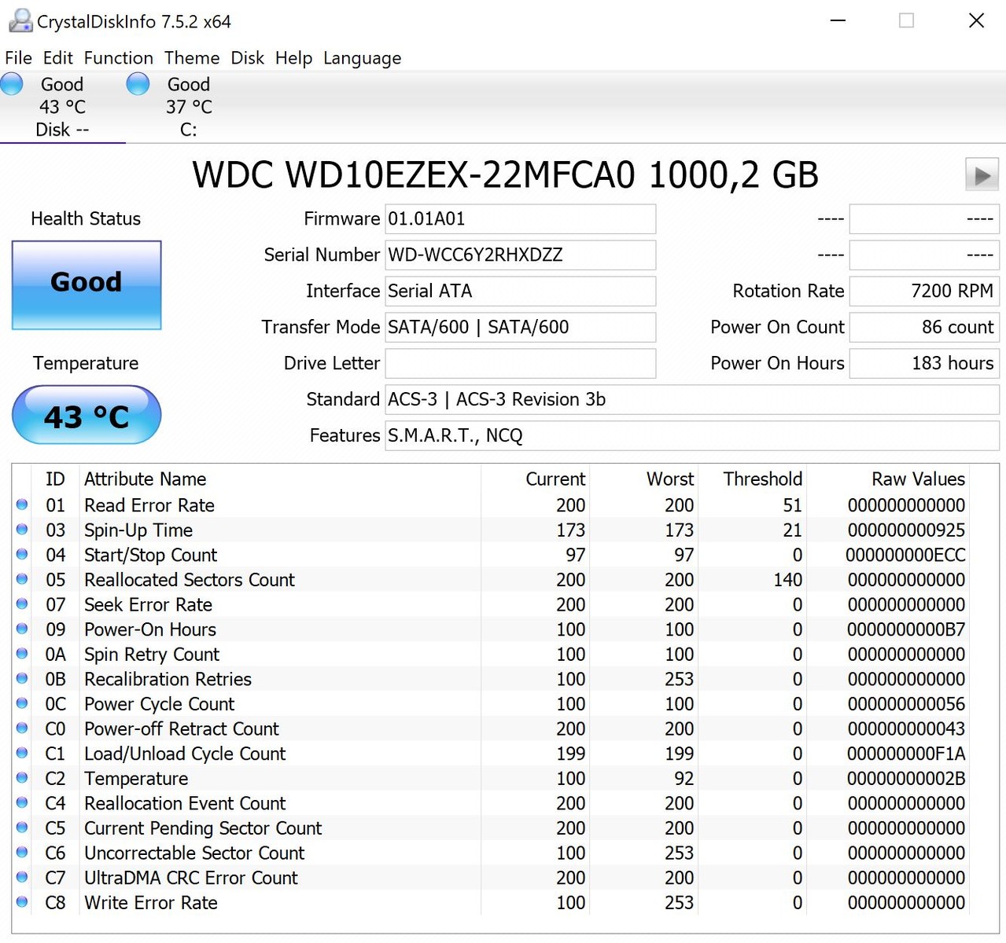Select the Reallocated Sectors threshold 140
Screen dimensions: 1006x943
[x=787, y=579]
